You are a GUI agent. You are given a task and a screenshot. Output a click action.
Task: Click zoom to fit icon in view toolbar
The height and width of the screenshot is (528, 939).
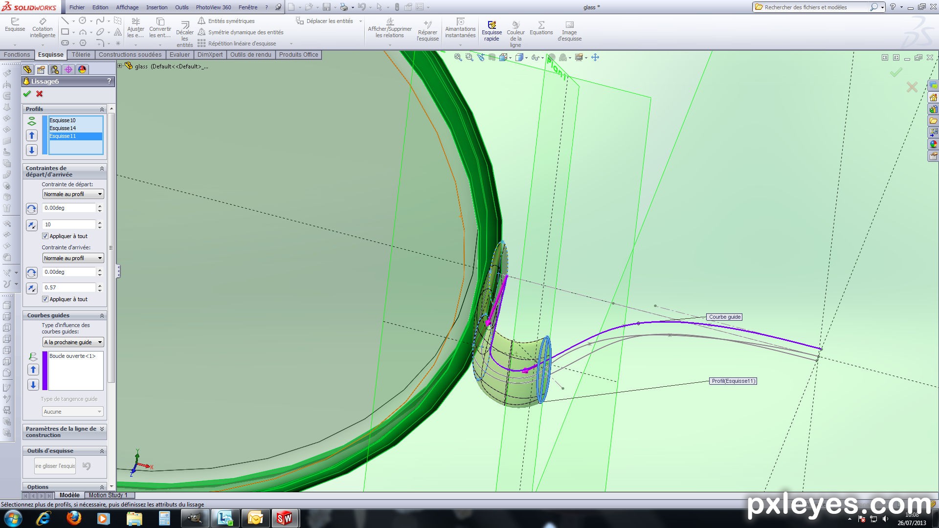[x=458, y=57]
